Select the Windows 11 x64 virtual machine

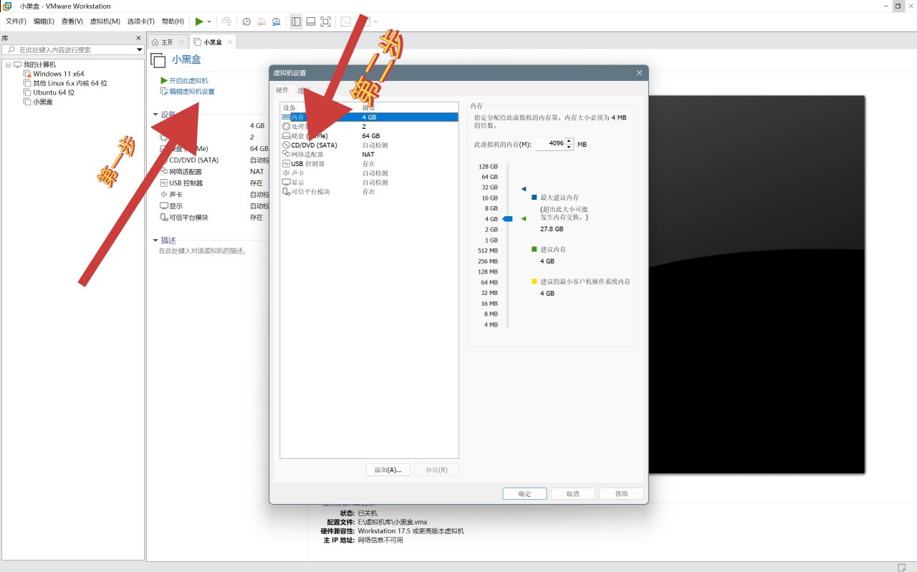pyautogui.click(x=58, y=74)
